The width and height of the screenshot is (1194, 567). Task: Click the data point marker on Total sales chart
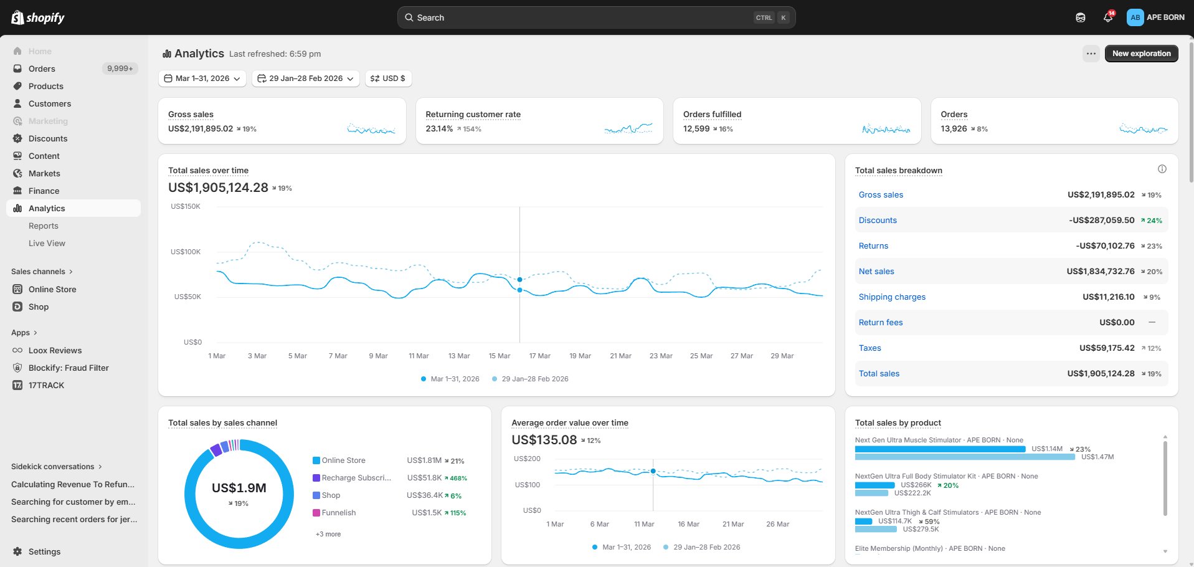(x=519, y=290)
